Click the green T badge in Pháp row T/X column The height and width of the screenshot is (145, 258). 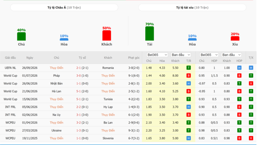coord(251,76)
